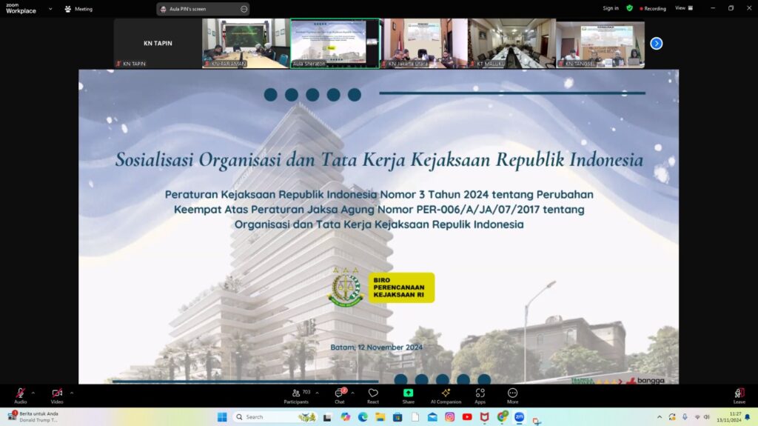Open the Zoom Apps panel
The image size is (758, 426).
pos(480,395)
